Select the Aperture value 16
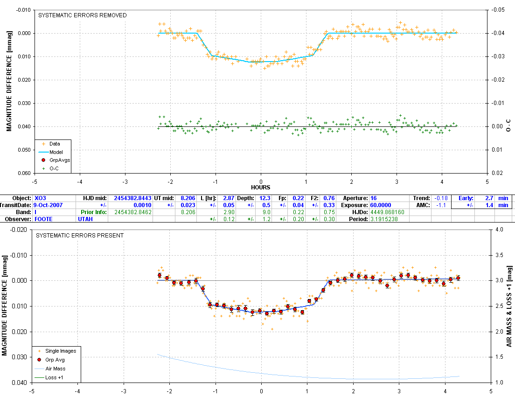Viewport: 515px width, 397px height. [x=374, y=198]
